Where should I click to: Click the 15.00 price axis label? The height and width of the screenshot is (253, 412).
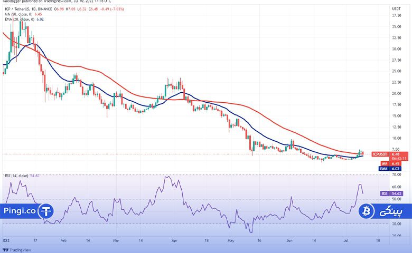click(397, 115)
